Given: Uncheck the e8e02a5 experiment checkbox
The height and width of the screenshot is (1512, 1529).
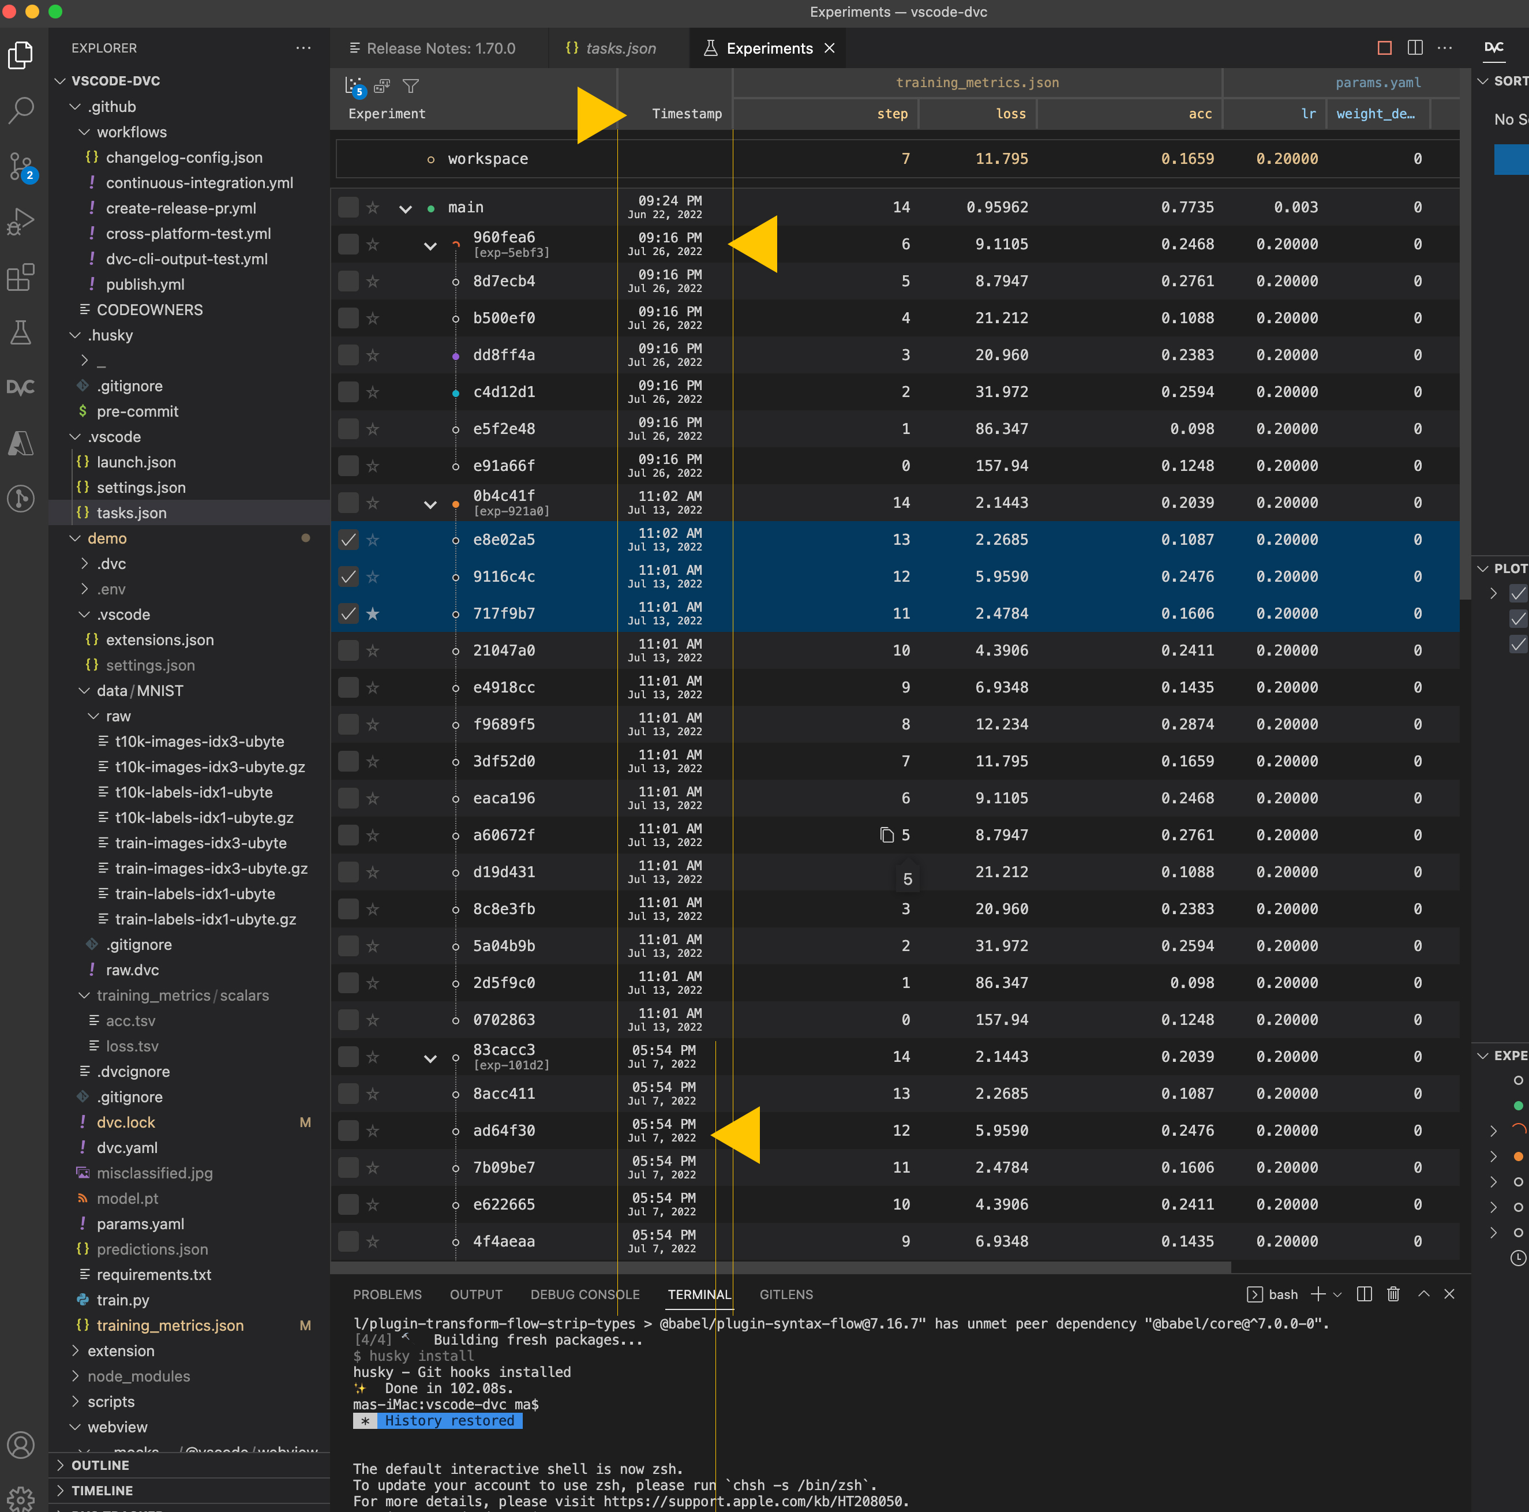Looking at the screenshot, I should pyautogui.click(x=348, y=540).
